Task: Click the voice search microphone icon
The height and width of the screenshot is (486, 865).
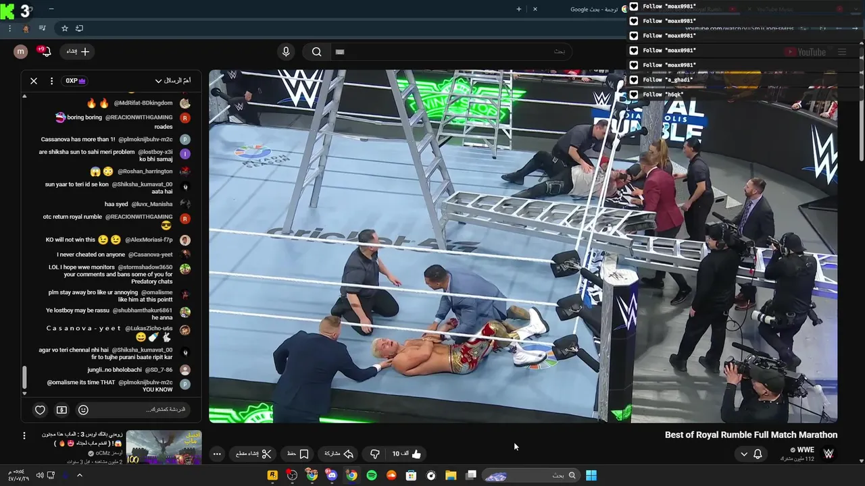Action: (x=286, y=52)
